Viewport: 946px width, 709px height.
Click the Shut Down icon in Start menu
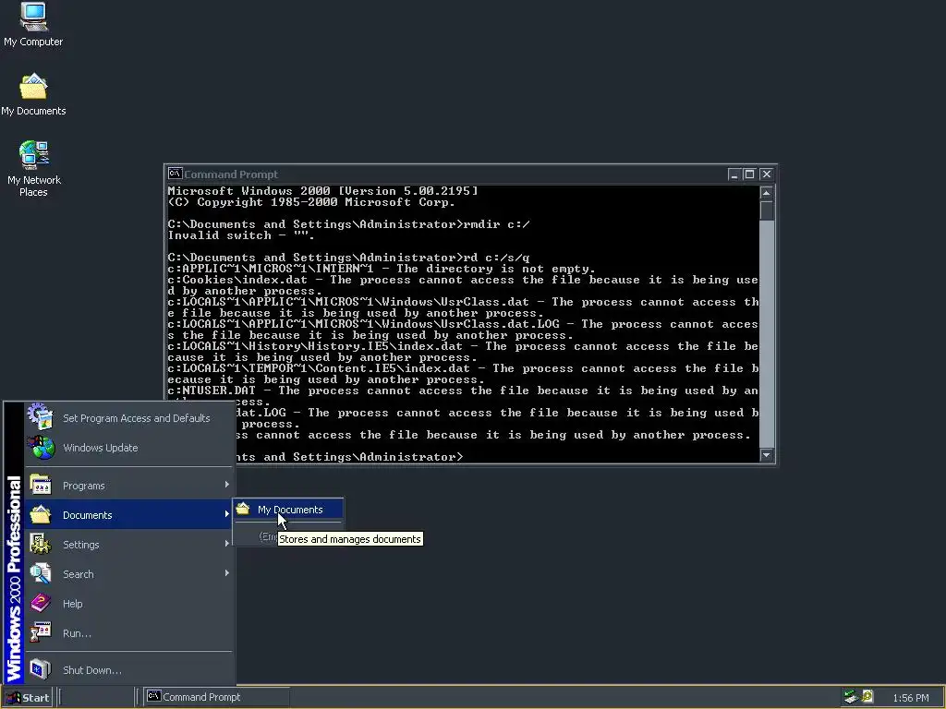(x=41, y=669)
